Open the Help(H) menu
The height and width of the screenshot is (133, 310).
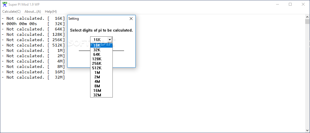[x=51, y=12]
